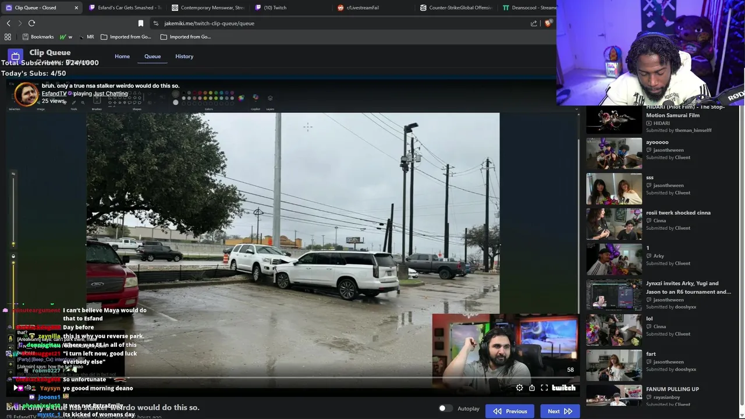
Task: Open the 'fart' clip thumbnail
Action: pos(613,365)
